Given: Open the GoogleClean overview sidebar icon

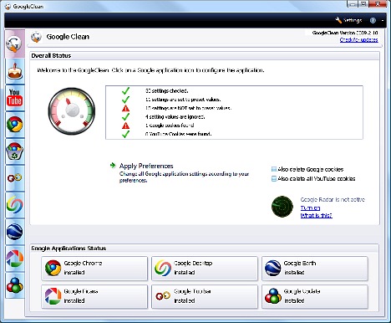Looking at the screenshot, I should pos(14,44).
